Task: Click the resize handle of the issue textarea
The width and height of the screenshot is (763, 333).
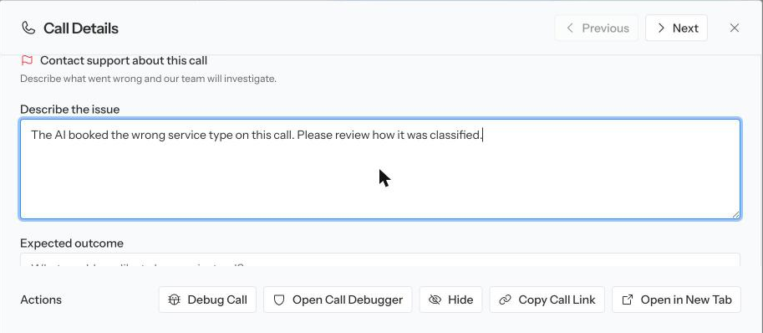Action: coord(735,214)
